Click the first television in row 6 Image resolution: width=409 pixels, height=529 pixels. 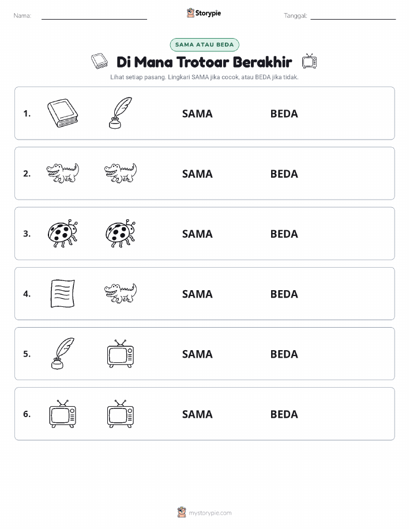(63, 414)
